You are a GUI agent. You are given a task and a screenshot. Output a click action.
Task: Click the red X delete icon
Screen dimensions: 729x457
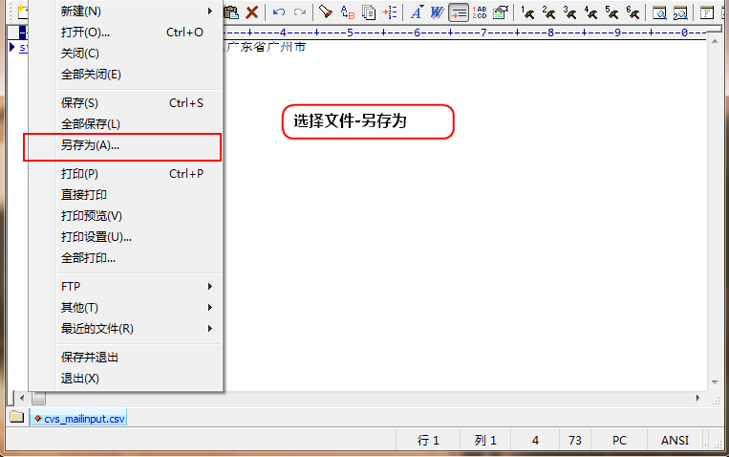(x=252, y=12)
